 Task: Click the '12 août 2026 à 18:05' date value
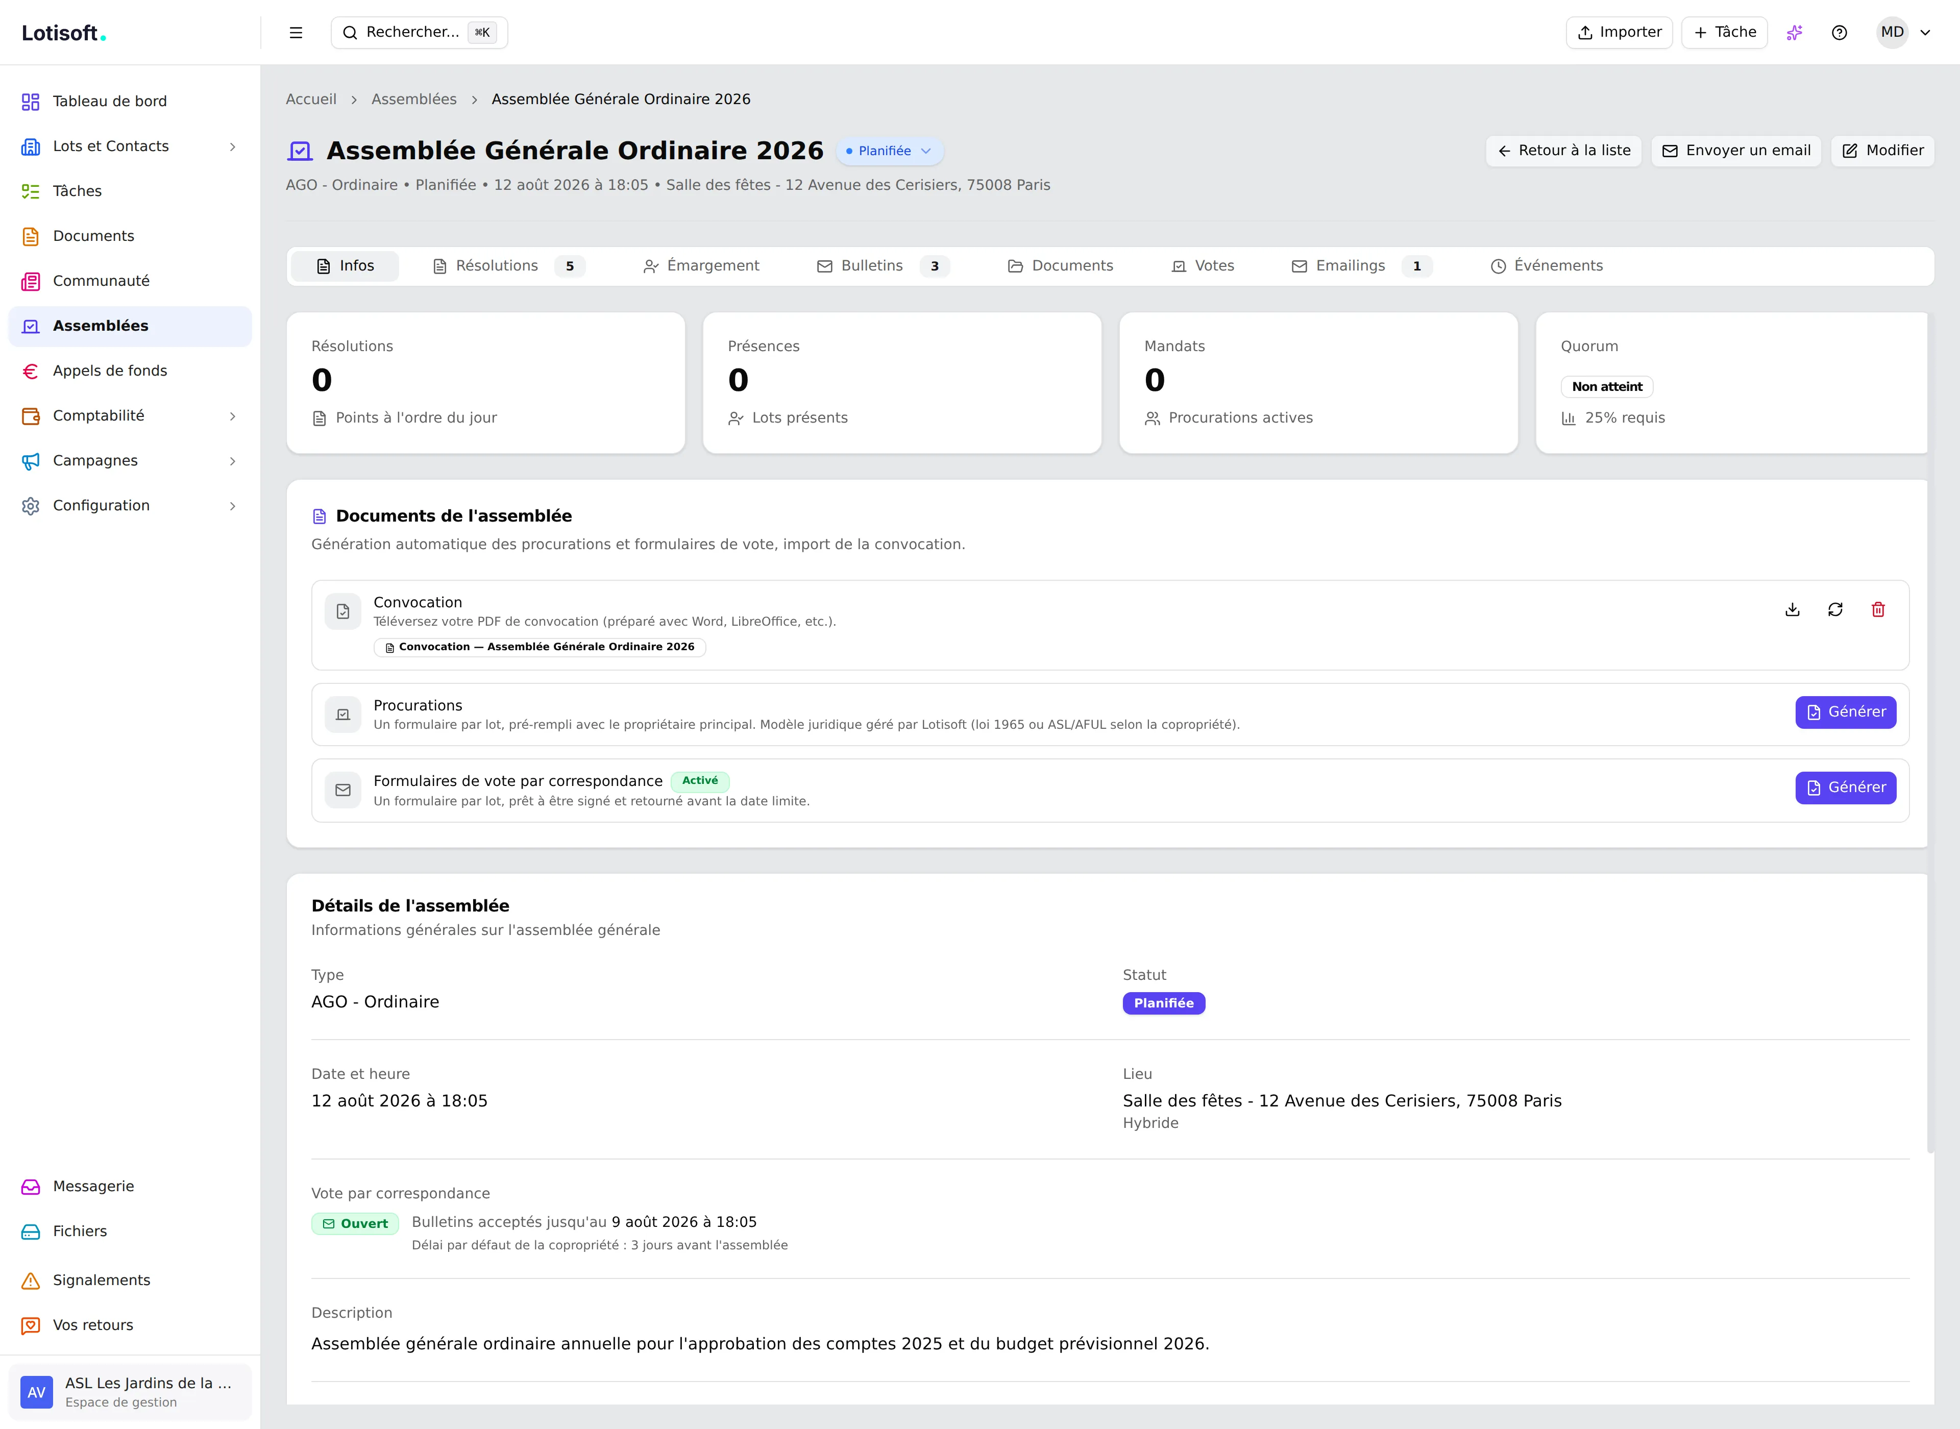point(400,1101)
